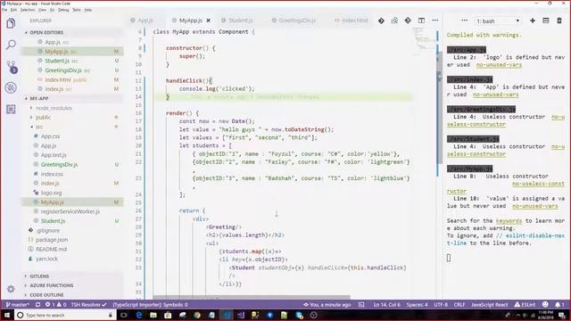Open the File menu
571x321 pixels.
(4, 10)
